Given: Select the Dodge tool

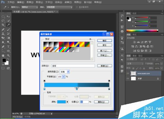Looking at the screenshot, I should click(8, 42).
